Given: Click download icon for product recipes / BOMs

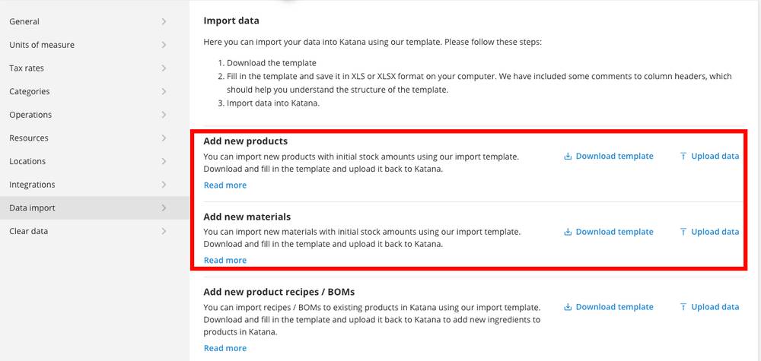Looking at the screenshot, I should (x=568, y=307).
